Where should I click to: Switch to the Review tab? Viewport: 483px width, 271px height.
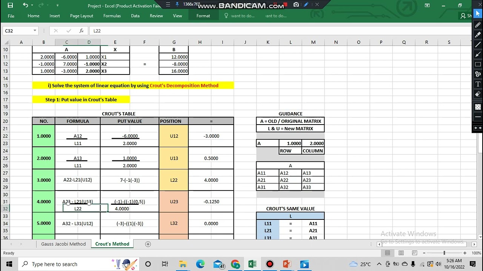(156, 16)
